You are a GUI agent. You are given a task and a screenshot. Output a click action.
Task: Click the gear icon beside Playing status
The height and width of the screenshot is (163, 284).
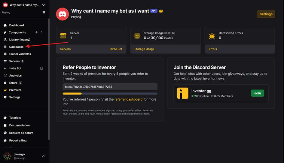click(x=44, y=12)
